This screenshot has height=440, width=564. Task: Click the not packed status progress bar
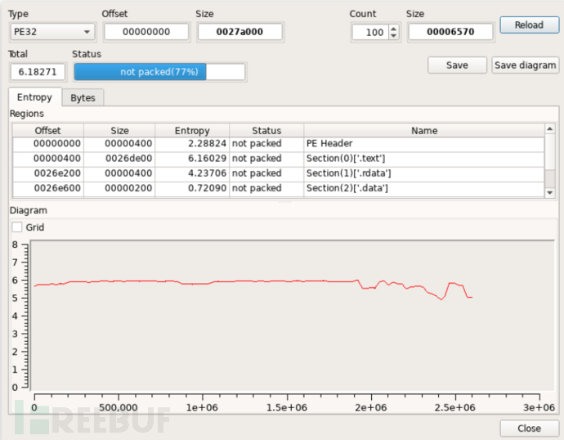tap(159, 72)
